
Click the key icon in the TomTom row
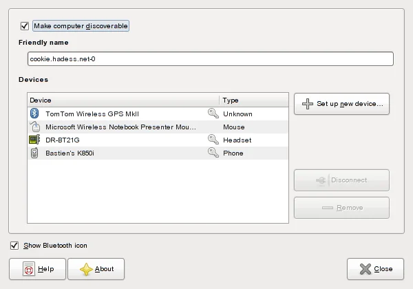(x=213, y=114)
